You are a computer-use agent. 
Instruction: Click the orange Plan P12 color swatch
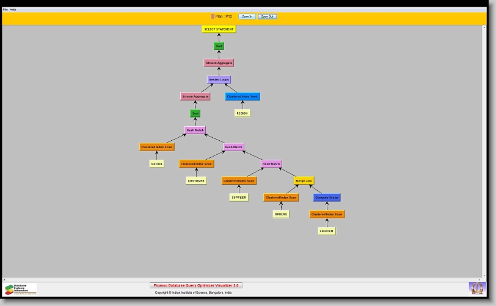tap(213, 16)
